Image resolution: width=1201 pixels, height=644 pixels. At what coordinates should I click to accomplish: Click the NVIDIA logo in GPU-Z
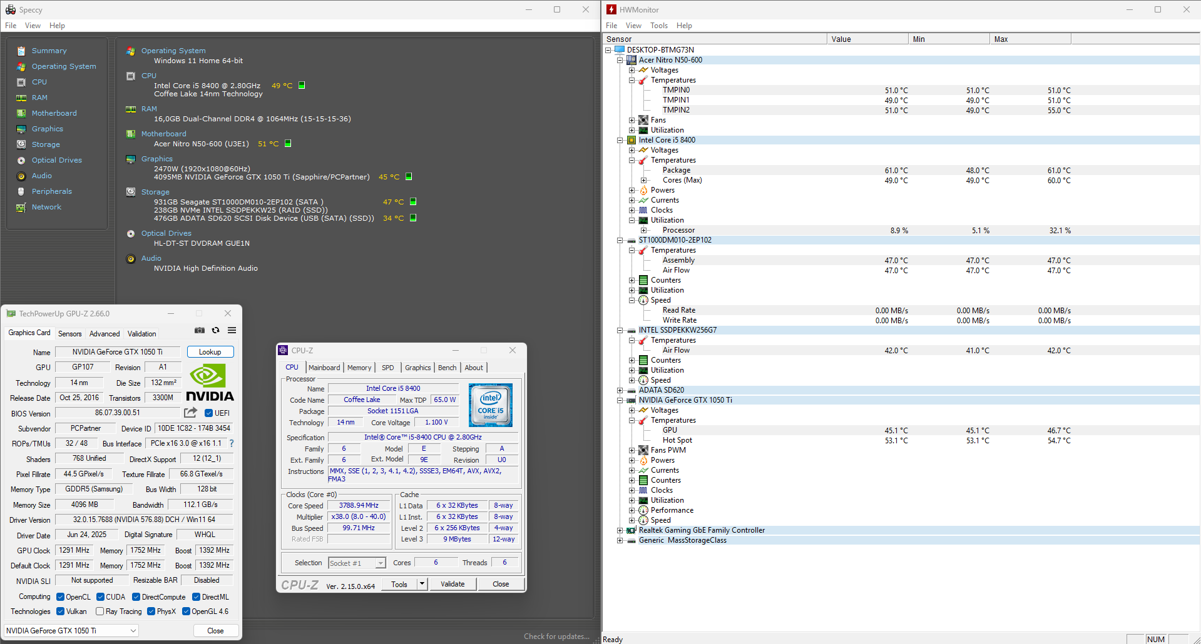210,383
